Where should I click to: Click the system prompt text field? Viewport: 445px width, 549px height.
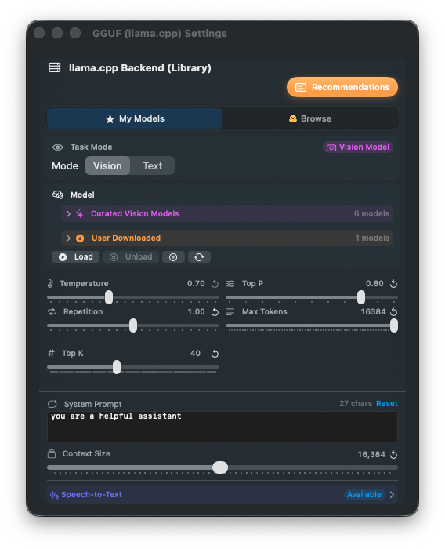222,427
